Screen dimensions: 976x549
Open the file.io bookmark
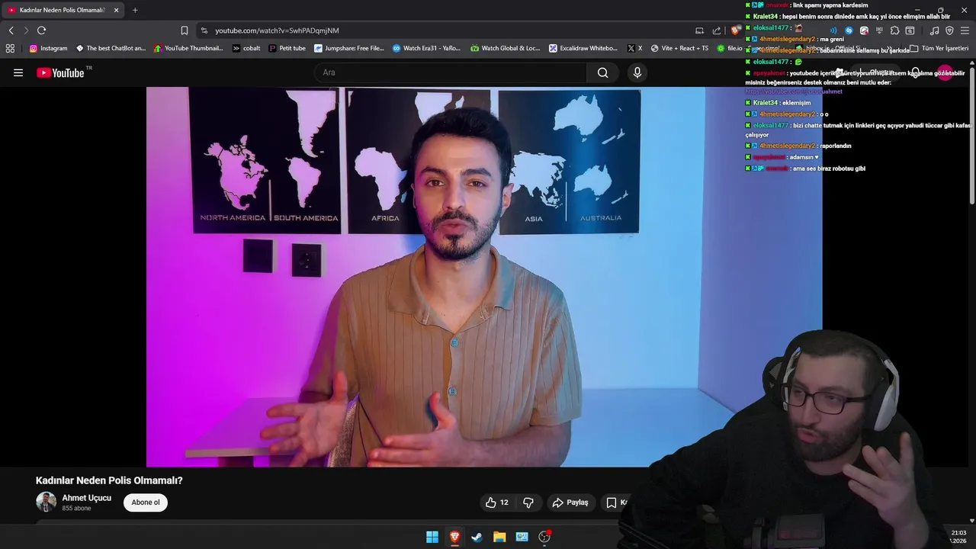pos(729,48)
